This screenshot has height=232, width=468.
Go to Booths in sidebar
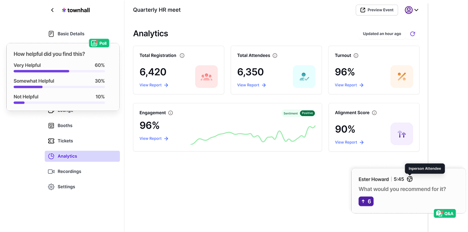tap(65, 126)
